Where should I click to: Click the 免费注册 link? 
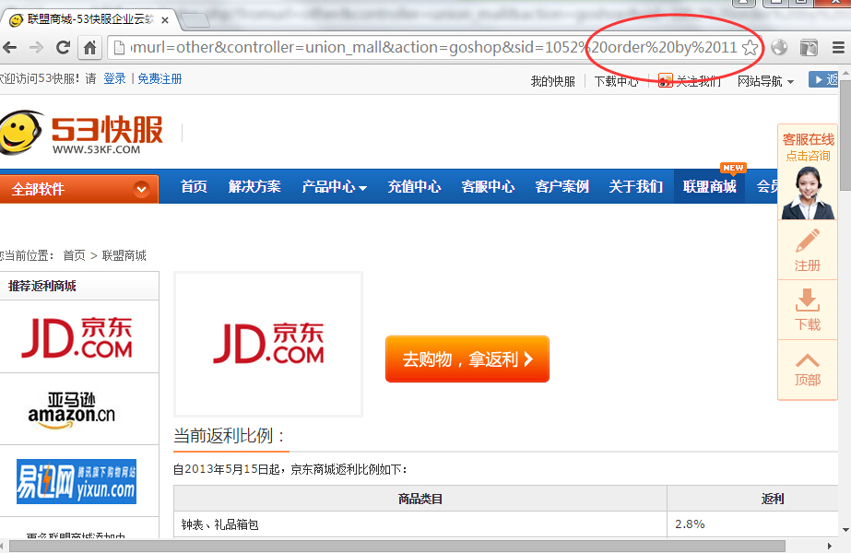pos(160,78)
